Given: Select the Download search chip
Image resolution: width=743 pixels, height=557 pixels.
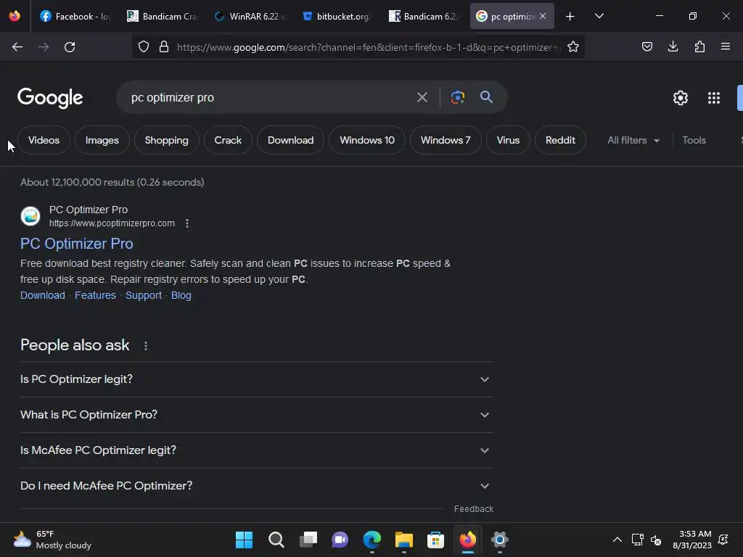Looking at the screenshot, I should click(290, 140).
